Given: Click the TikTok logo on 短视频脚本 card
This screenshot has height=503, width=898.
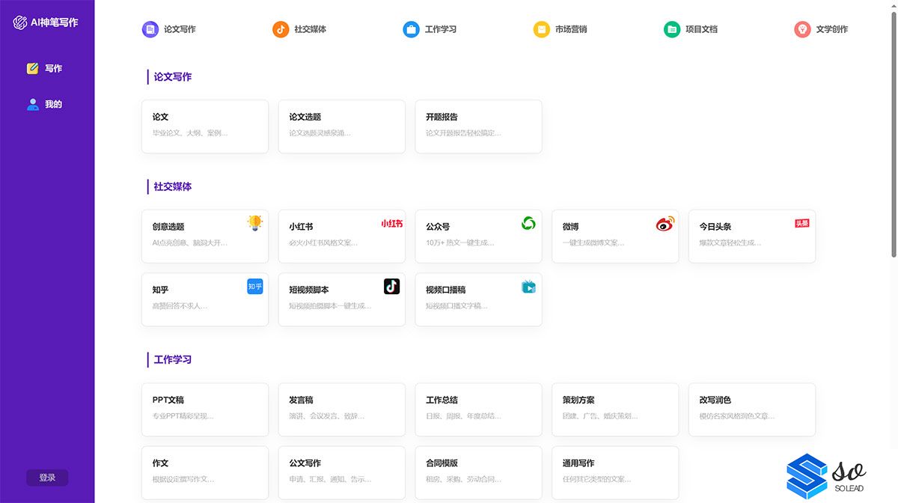Looking at the screenshot, I should point(392,286).
